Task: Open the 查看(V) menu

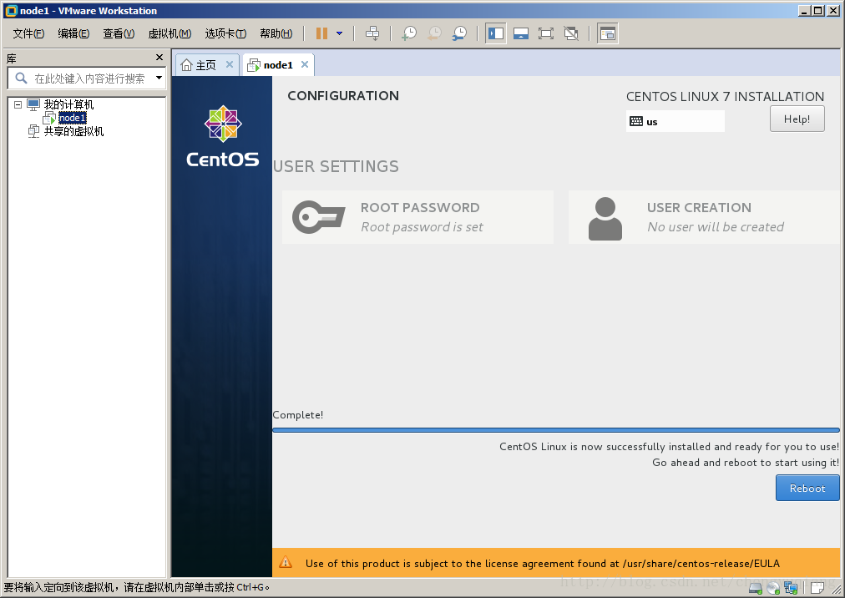Action: [x=119, y=33]
